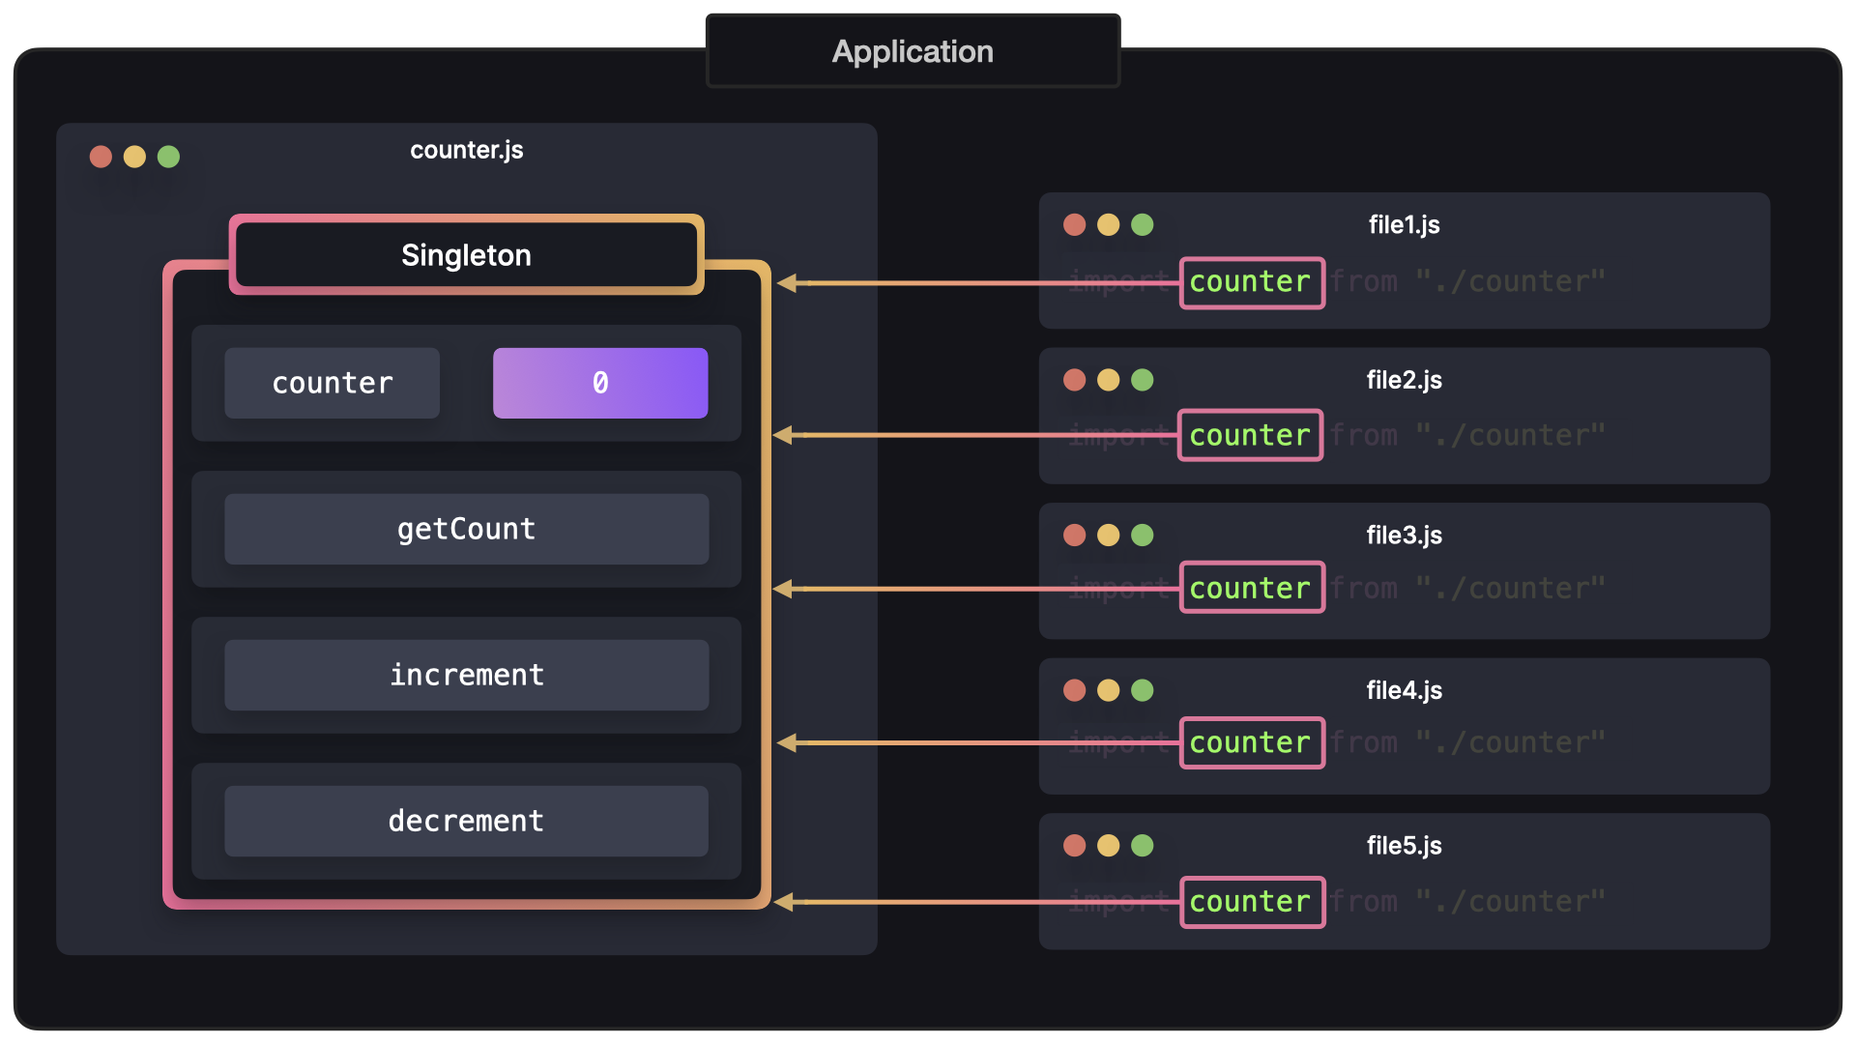Click the increment method button
This screenshot has height=1044, width=1856.
point(467,675)
